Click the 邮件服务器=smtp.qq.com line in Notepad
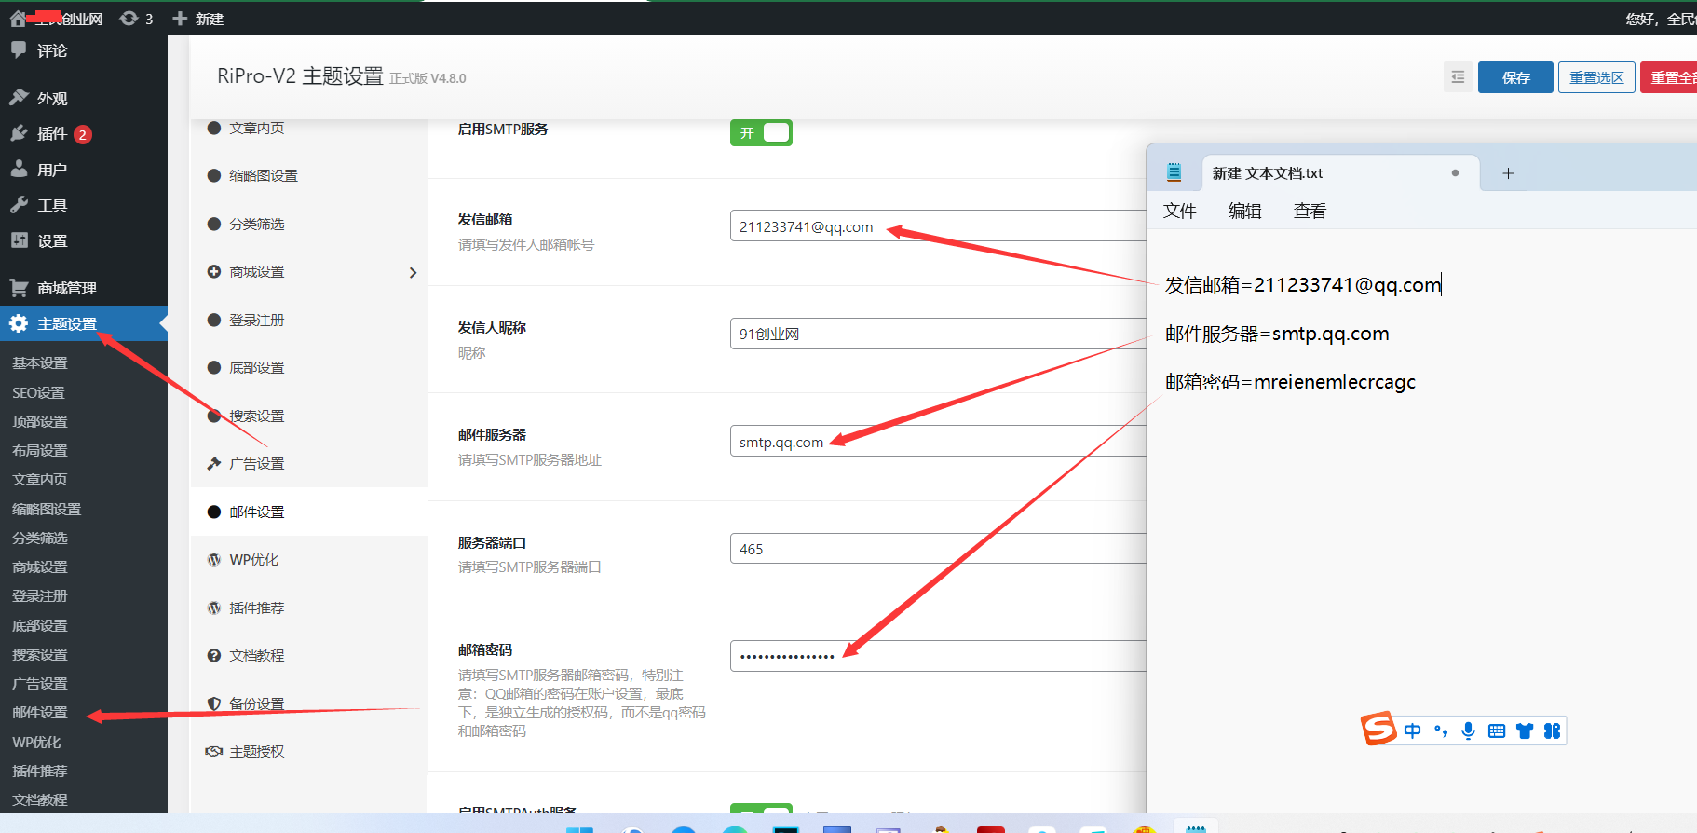Screen dimensions: 1697x833 1277,334
